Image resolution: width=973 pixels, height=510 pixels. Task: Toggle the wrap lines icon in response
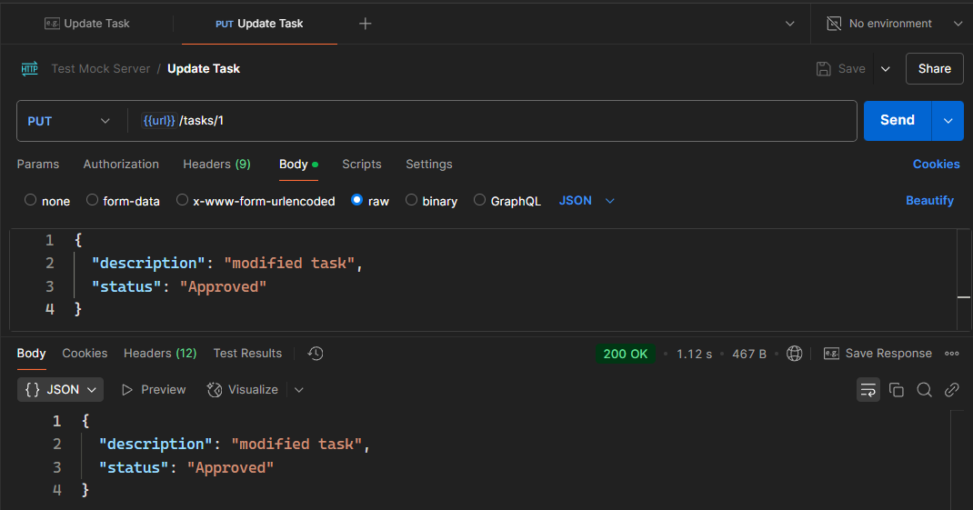pos(868,390)
